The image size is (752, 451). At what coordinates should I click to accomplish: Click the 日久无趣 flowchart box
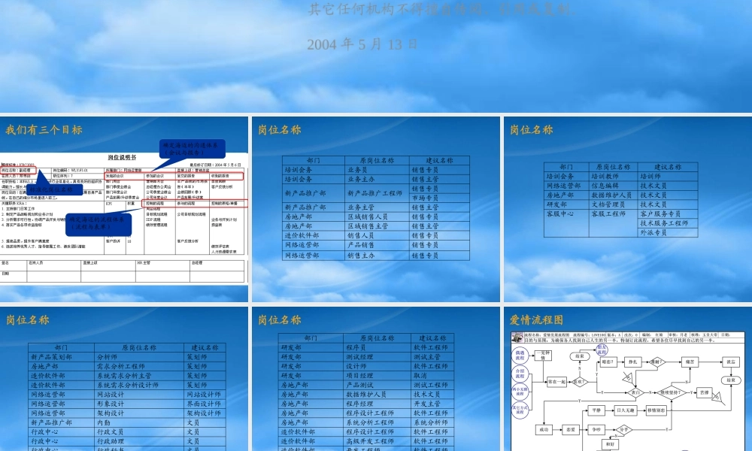pyautogui.click(x=626, y=410)
